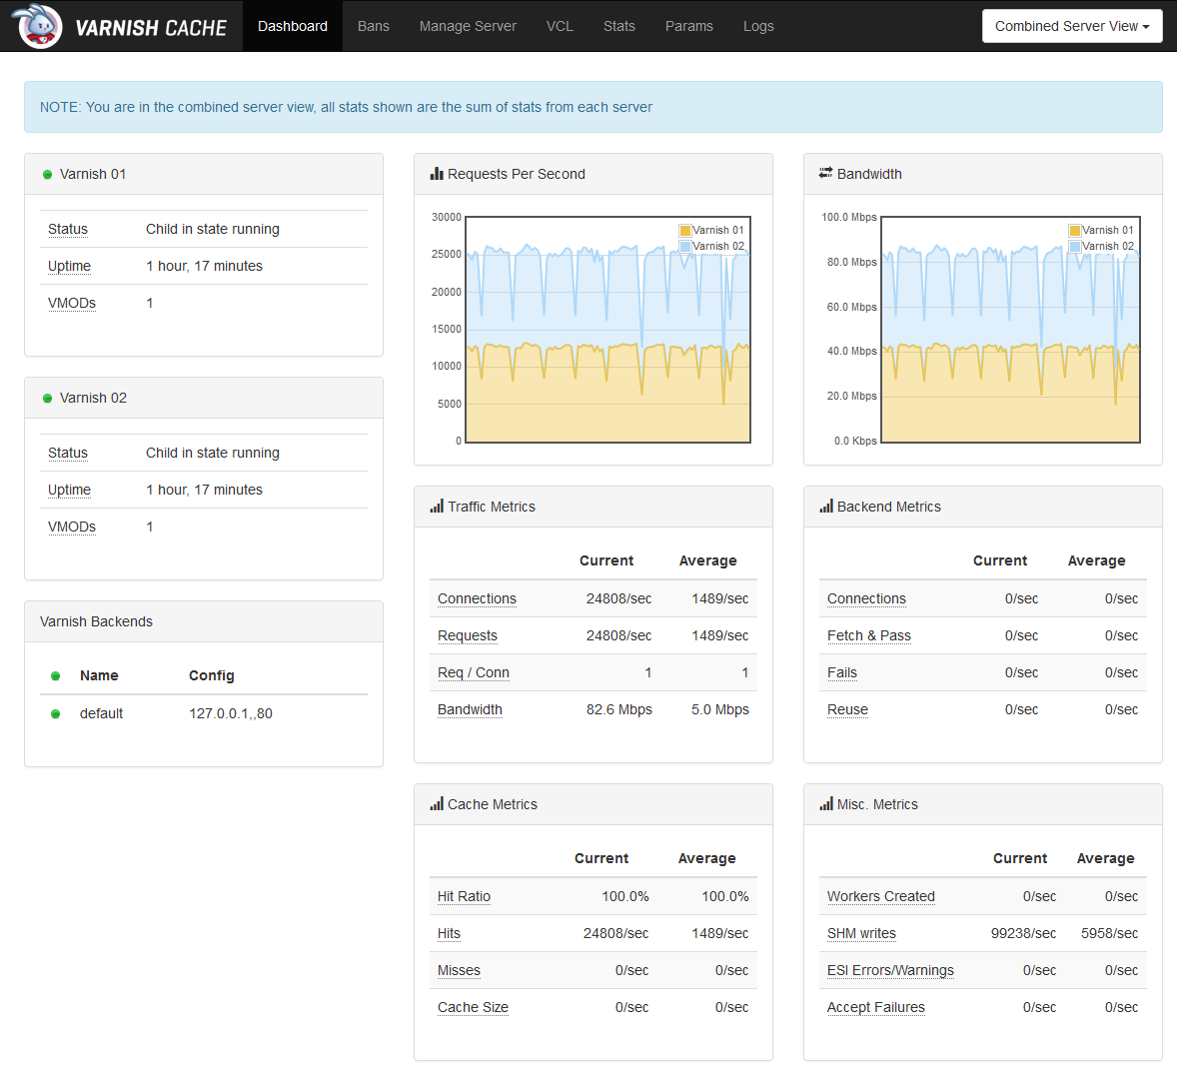1177x1079 pixels.
Task: Switch to the Params tab
Action: (x=689, y=26)
